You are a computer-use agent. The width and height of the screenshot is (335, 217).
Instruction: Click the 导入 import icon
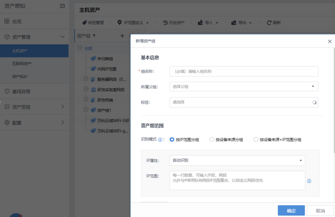(200, 23)
